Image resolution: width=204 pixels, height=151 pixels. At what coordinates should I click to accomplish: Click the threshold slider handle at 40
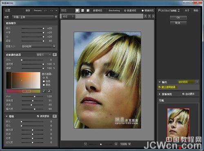pyautogui.click(x=43, y=41)
